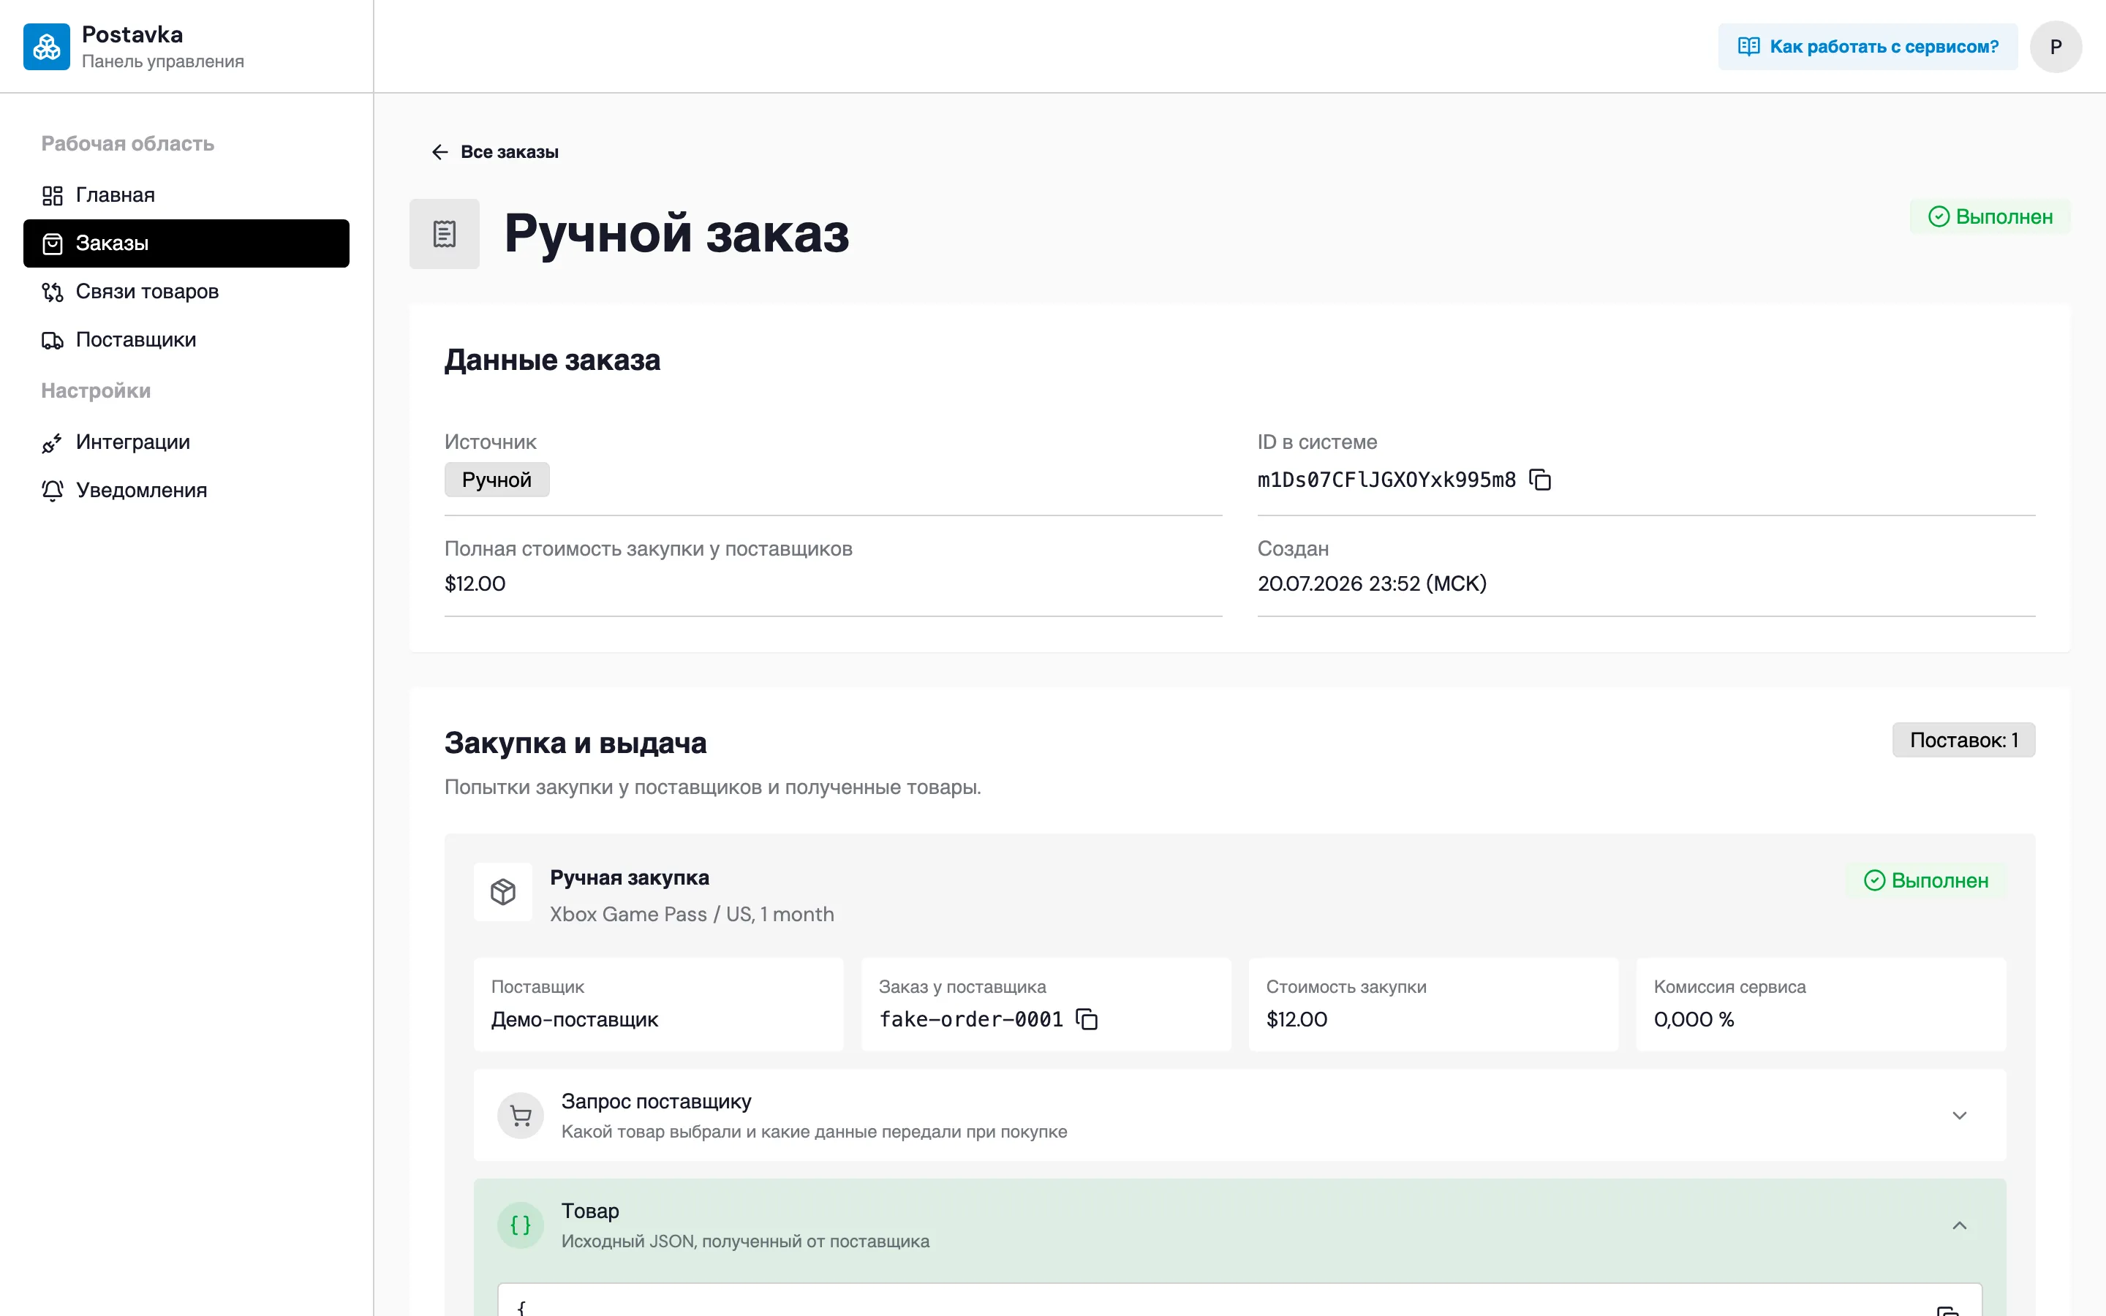Click the cart icon in Запрос поставщику

point(521,1115)
